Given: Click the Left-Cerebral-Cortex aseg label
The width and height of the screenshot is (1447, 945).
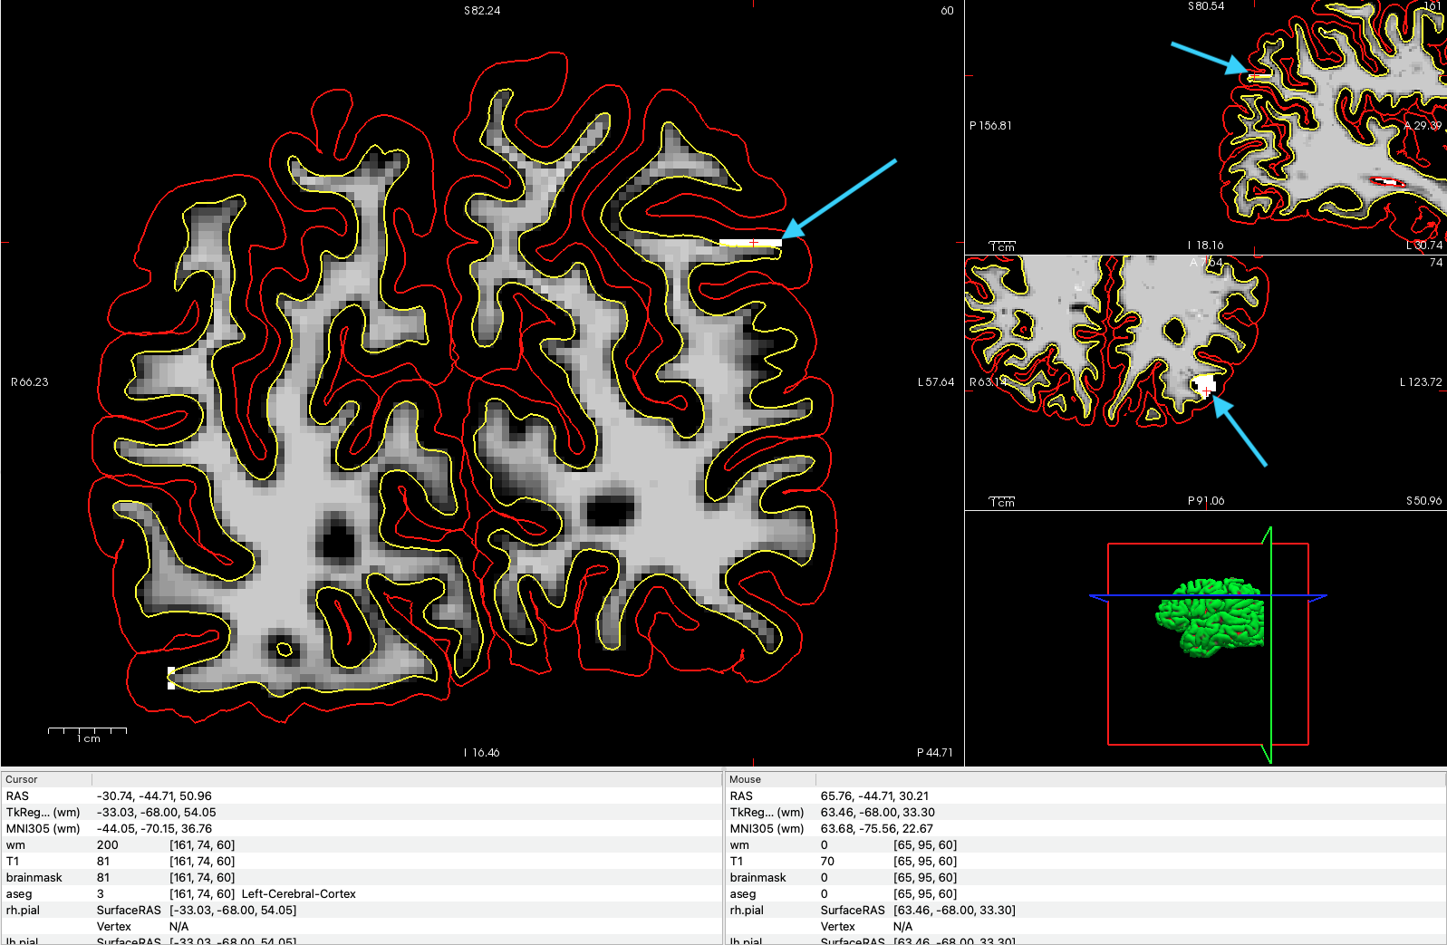Looking at the screenshot, I should tap(299, 894).
